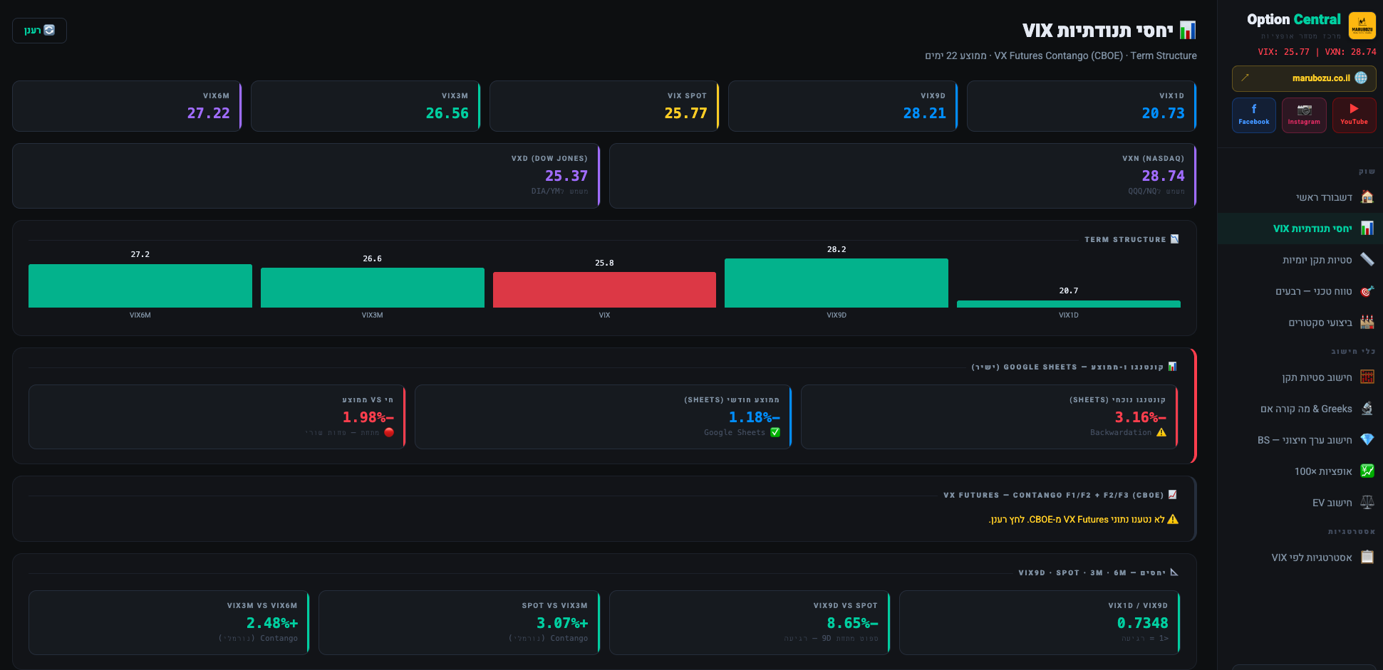The image size is (1383, 670).
Task: Select the target icon for טווח נסבר
Action: 1367,291
